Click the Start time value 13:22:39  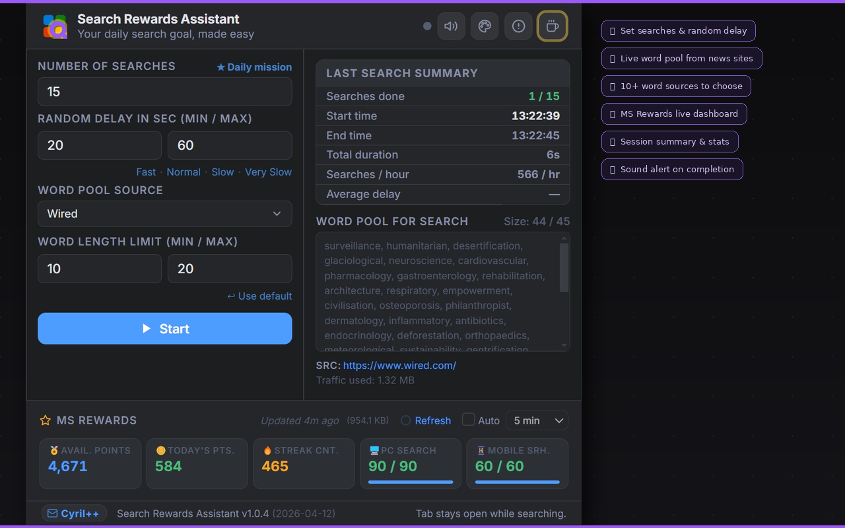(x=535, y=116)
